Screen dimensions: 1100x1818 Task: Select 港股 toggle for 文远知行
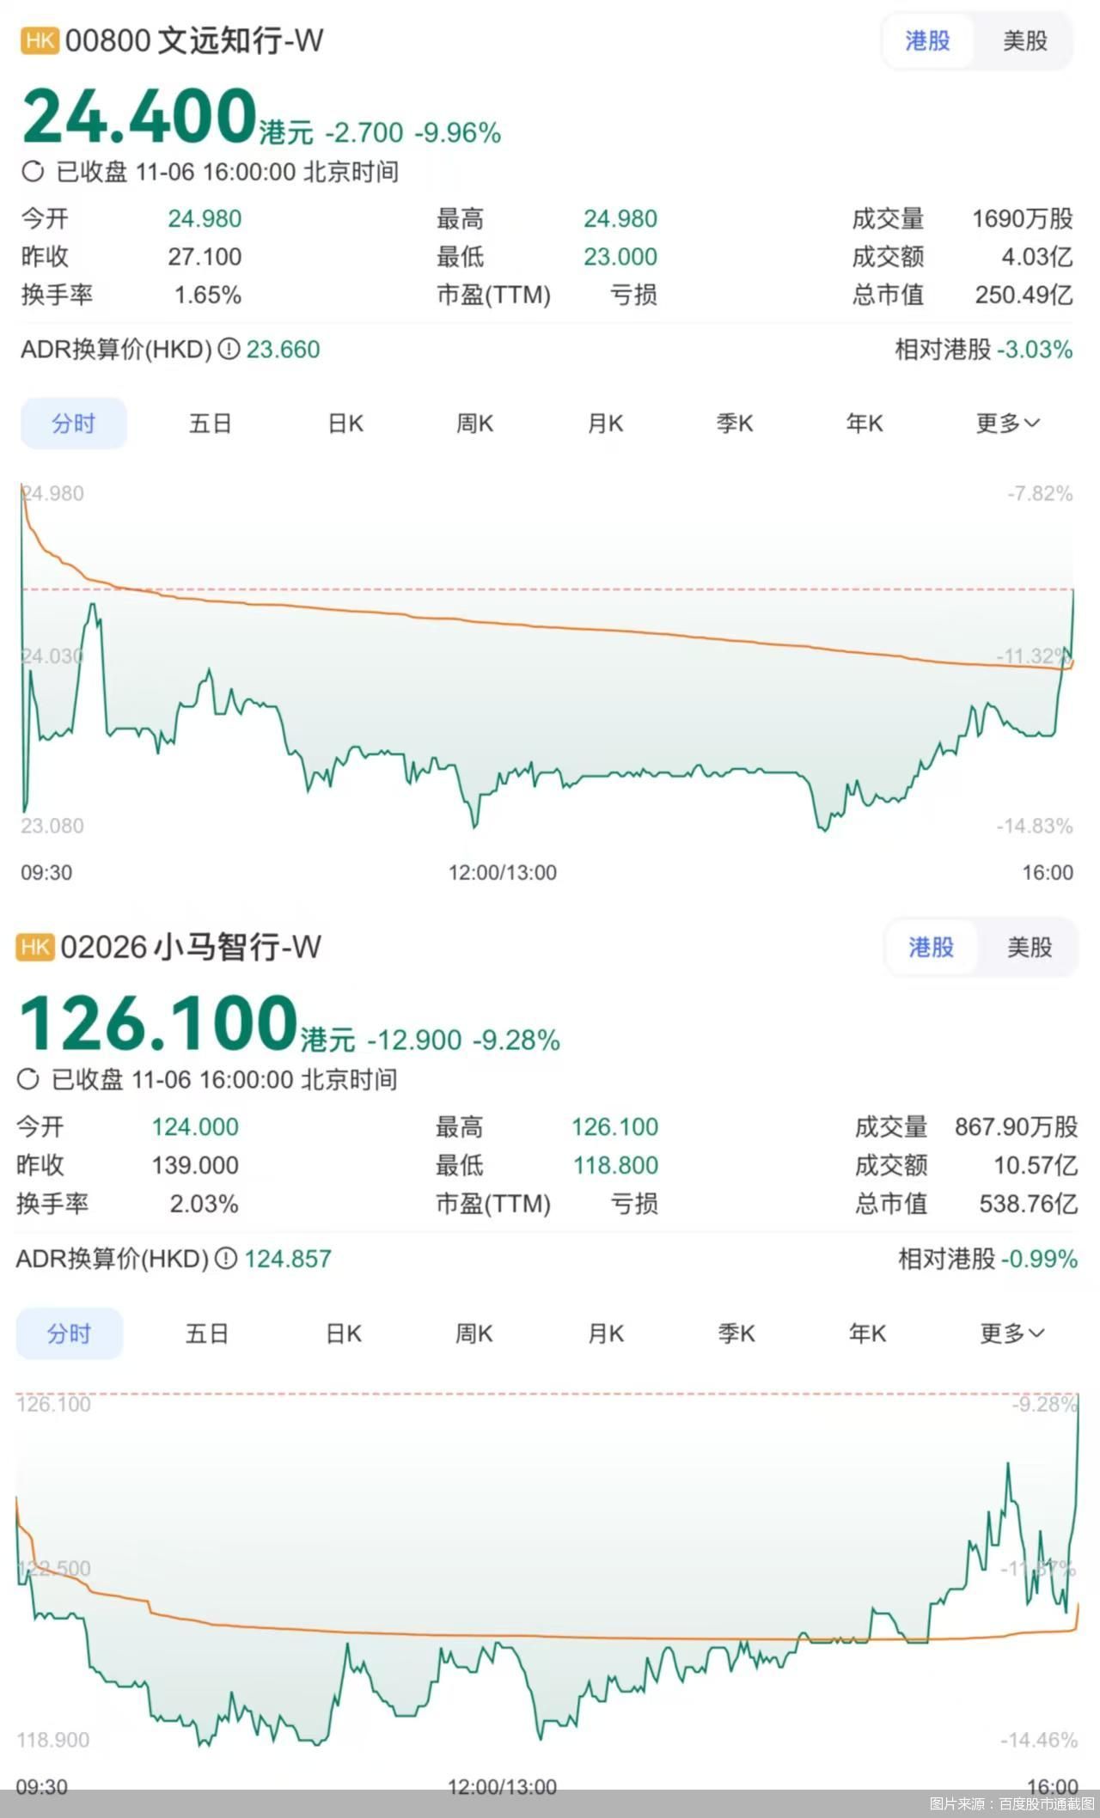[x=927, y=40]
